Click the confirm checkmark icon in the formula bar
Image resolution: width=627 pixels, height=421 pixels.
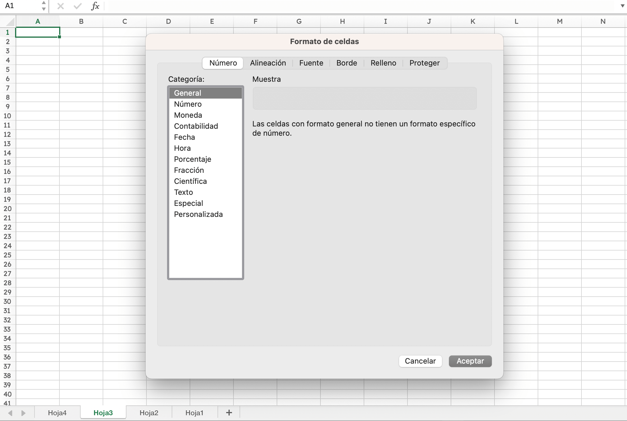(x=77, y=6)
